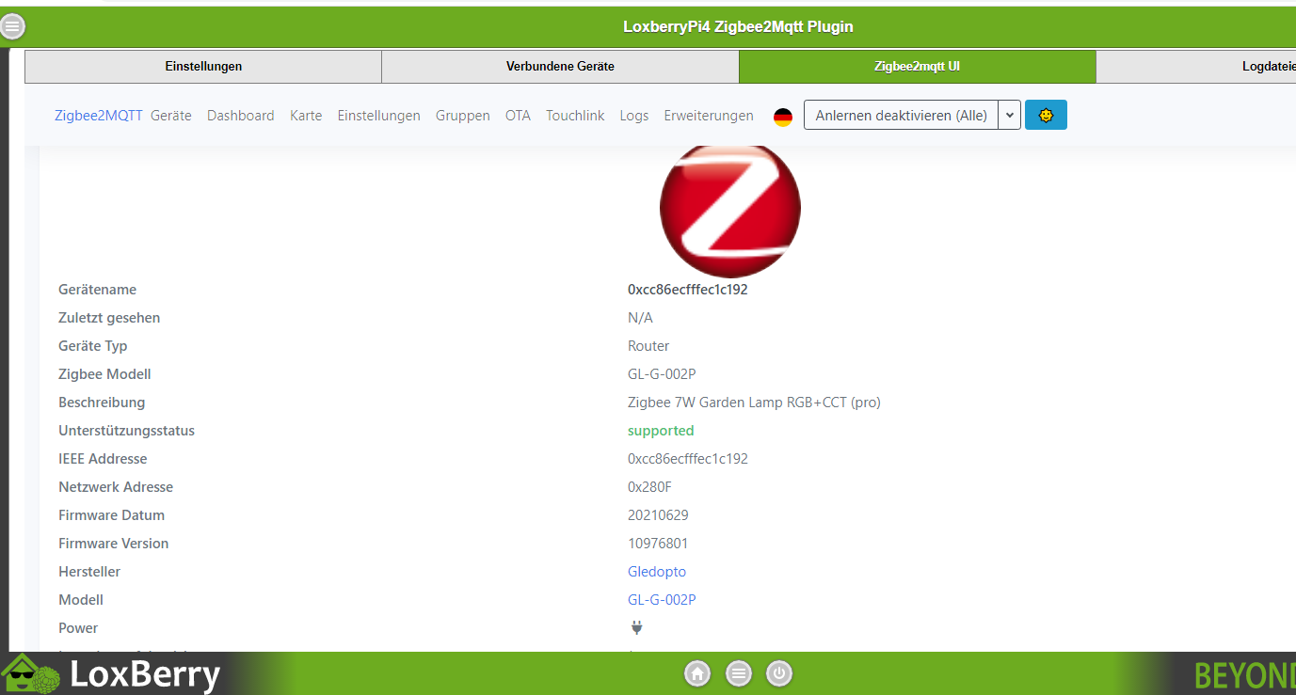Click the Hersteller label
The width and height of the screenshot is (1296, 695).
click(x=89, y=572)
